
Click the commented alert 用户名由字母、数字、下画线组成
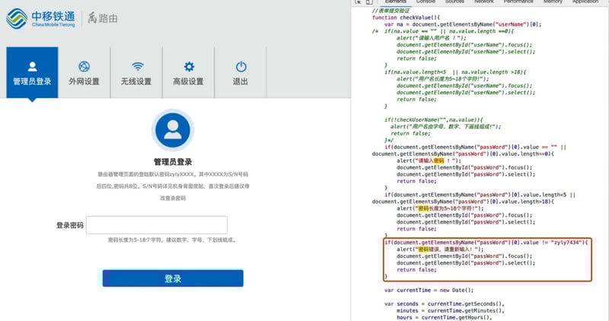point(446,126)
